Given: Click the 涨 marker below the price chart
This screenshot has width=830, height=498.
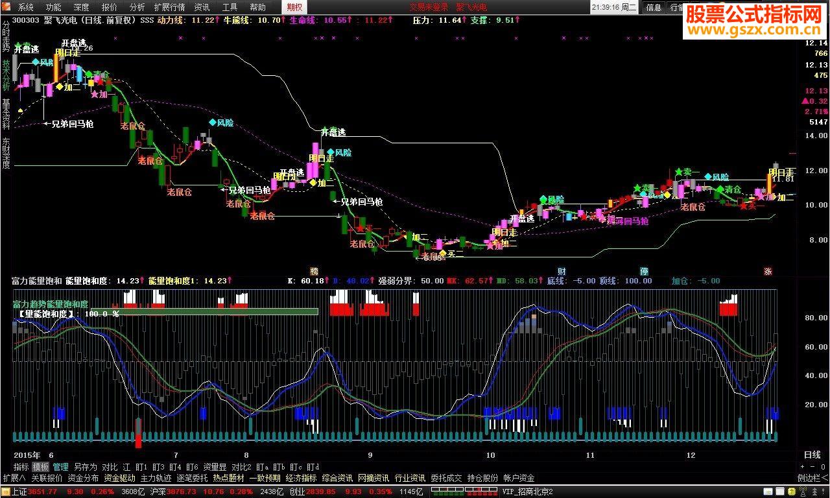Looking at the screenshot, I should pyautogui.click(x=768, y=271).
